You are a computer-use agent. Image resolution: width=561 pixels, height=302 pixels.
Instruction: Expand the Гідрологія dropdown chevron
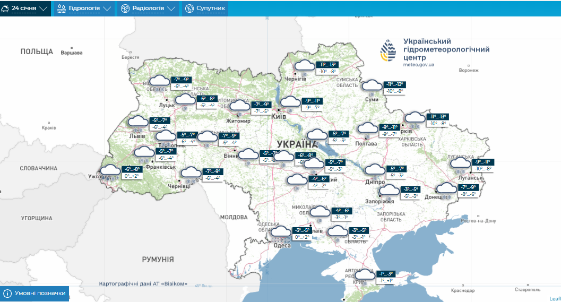pos(107,8)
